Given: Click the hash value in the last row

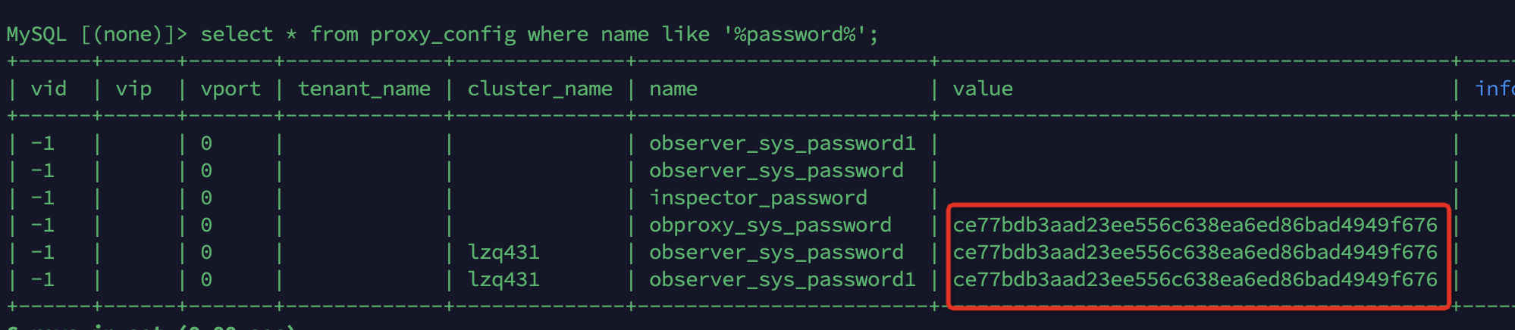Looking at the screenshot, I should (1195, 280).
